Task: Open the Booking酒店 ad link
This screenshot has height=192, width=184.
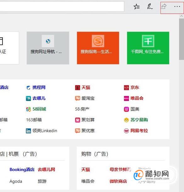Action: click(x=22, y=170)
